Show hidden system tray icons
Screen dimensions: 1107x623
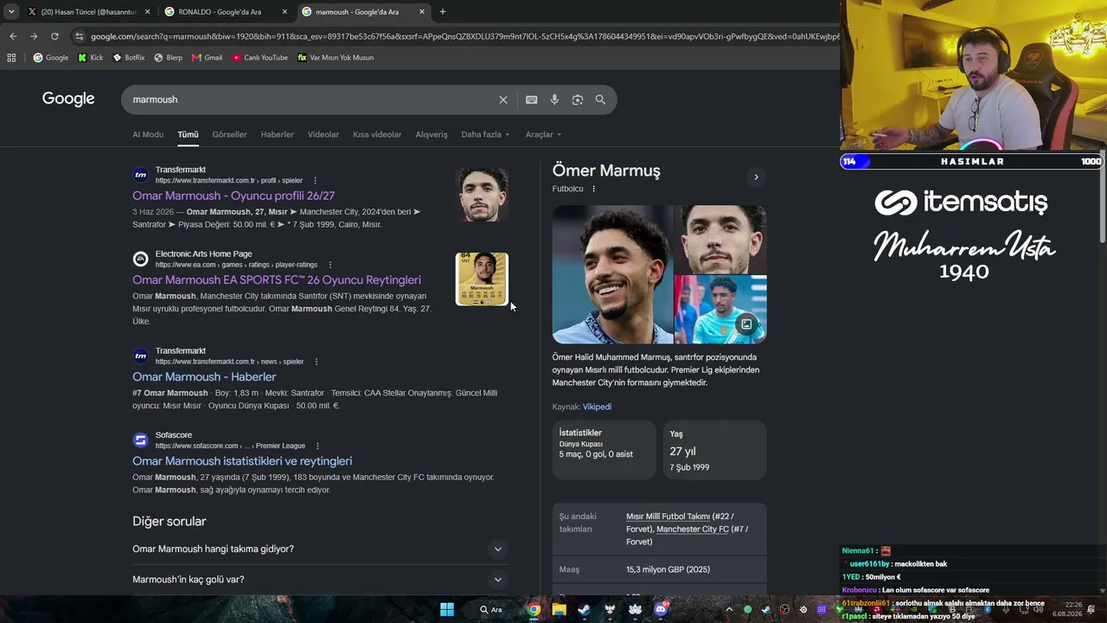click(x=729, y=610)
